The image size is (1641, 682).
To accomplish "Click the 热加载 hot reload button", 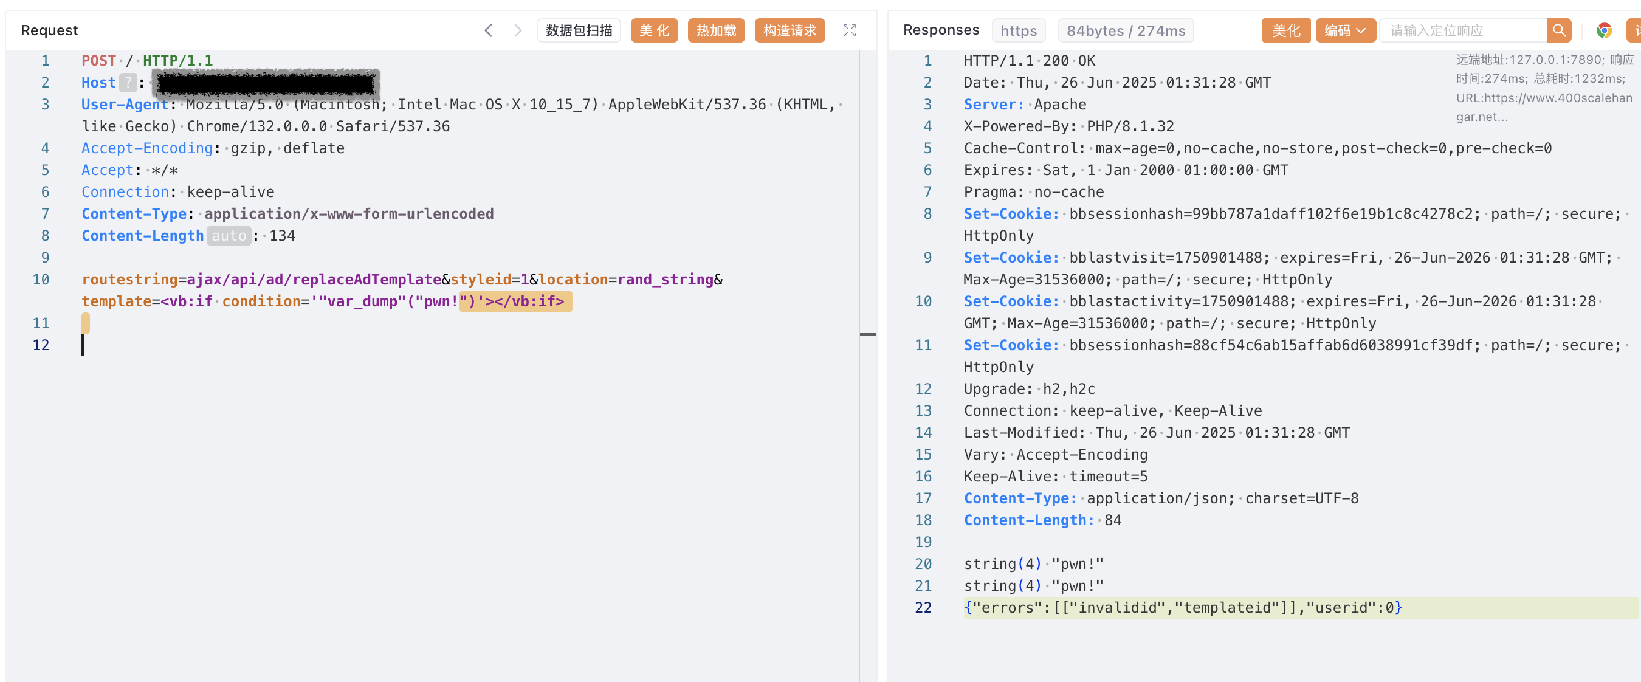I will pos(716,30).
